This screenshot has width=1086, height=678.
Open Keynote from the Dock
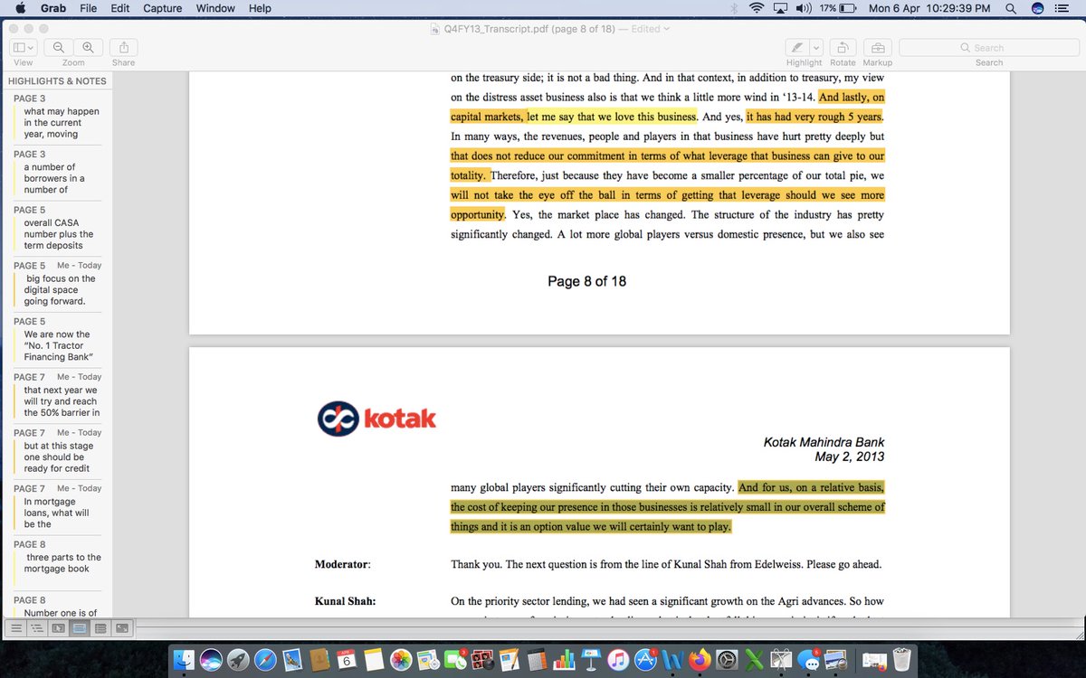pyautogui.click(x=591, y=661)
